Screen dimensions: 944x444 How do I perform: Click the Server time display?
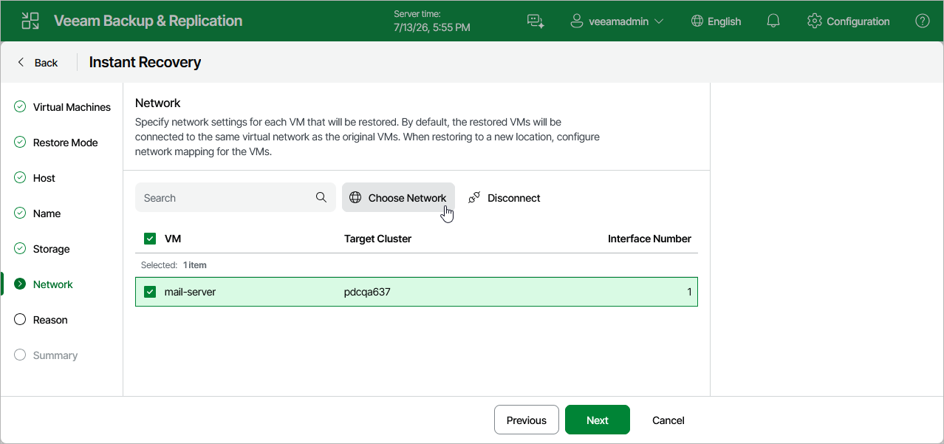pos(432,21)
